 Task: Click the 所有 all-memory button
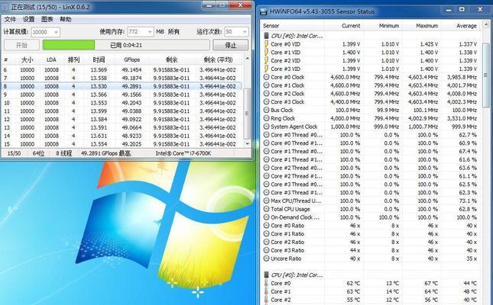[x=174, y=32]
